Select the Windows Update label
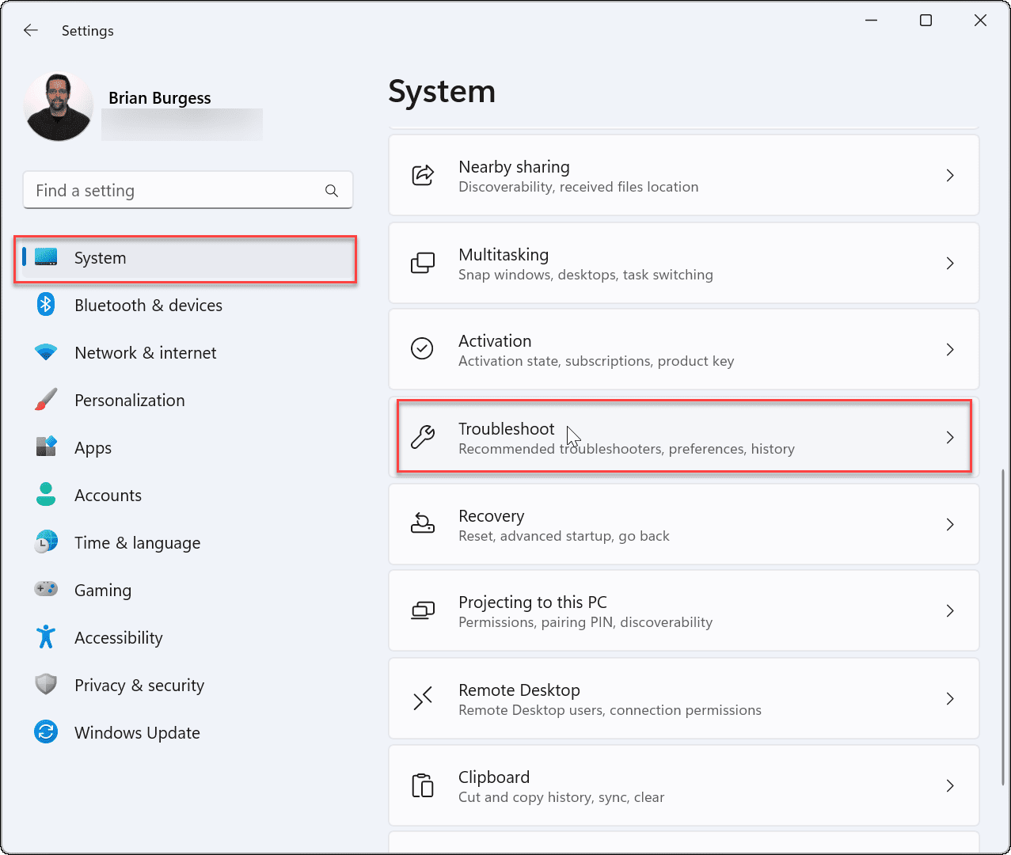Screen dimensions: 1011x855 [x=137, y=733]
